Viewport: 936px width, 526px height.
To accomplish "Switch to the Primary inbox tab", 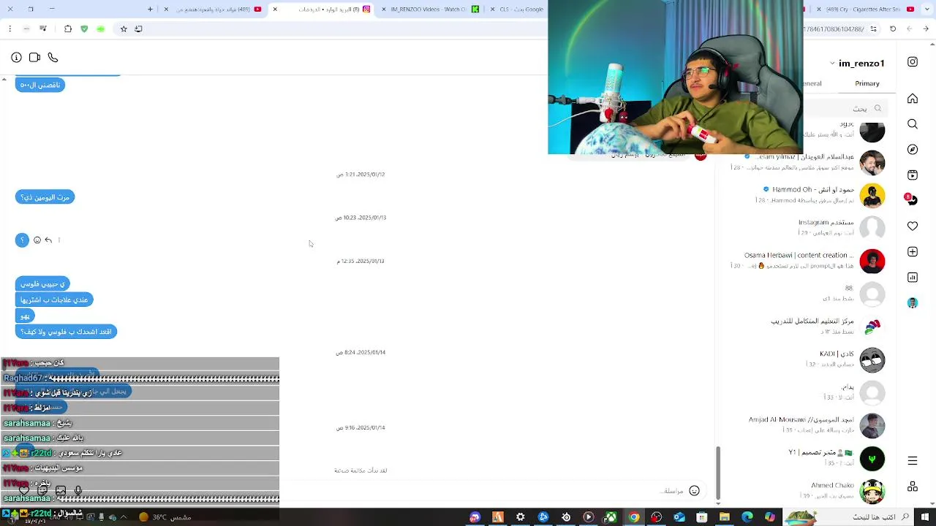I will click(867, 83).
